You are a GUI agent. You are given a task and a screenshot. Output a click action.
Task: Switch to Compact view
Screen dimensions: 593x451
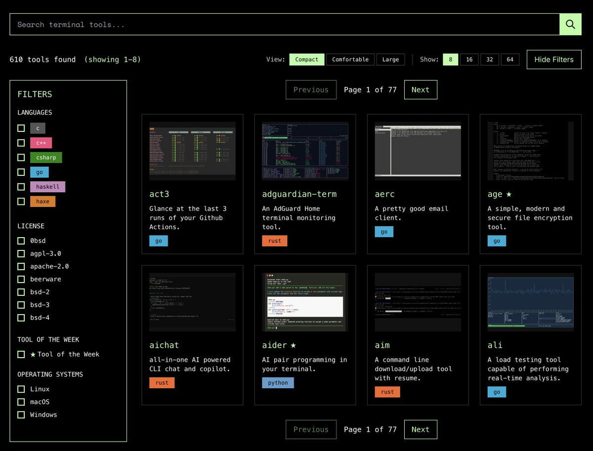pyautogui.click(x=307, y=59)
